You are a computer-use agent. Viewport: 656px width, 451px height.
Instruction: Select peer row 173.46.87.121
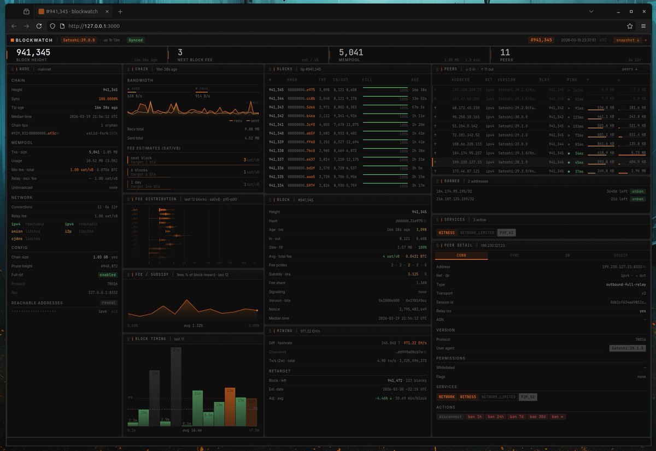[x=541, y=171]
